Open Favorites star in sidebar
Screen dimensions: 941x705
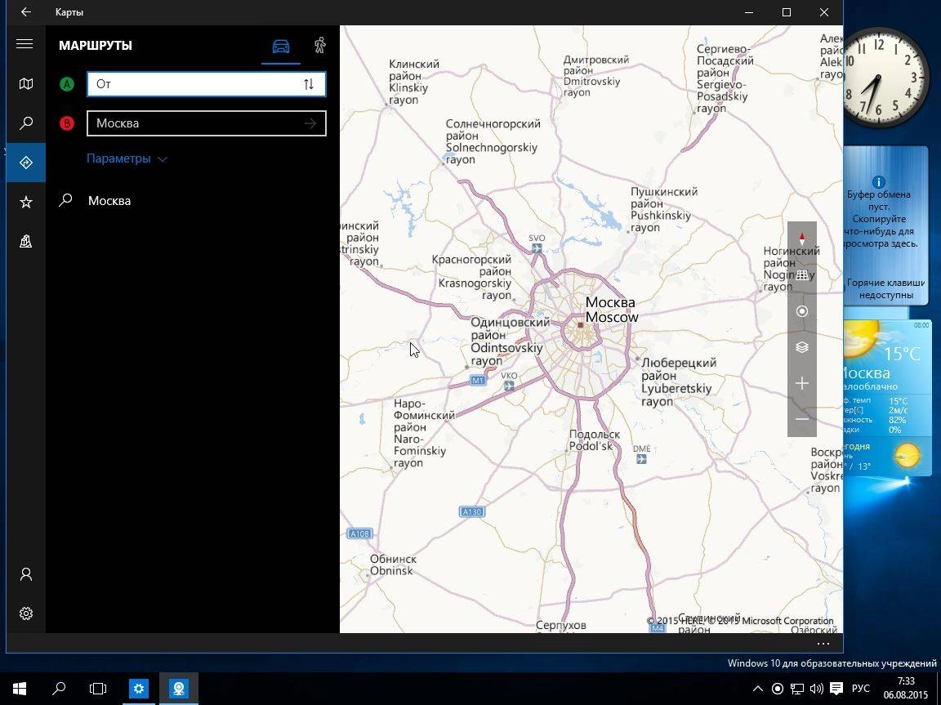pyautogui.click(x=26, y=202)
